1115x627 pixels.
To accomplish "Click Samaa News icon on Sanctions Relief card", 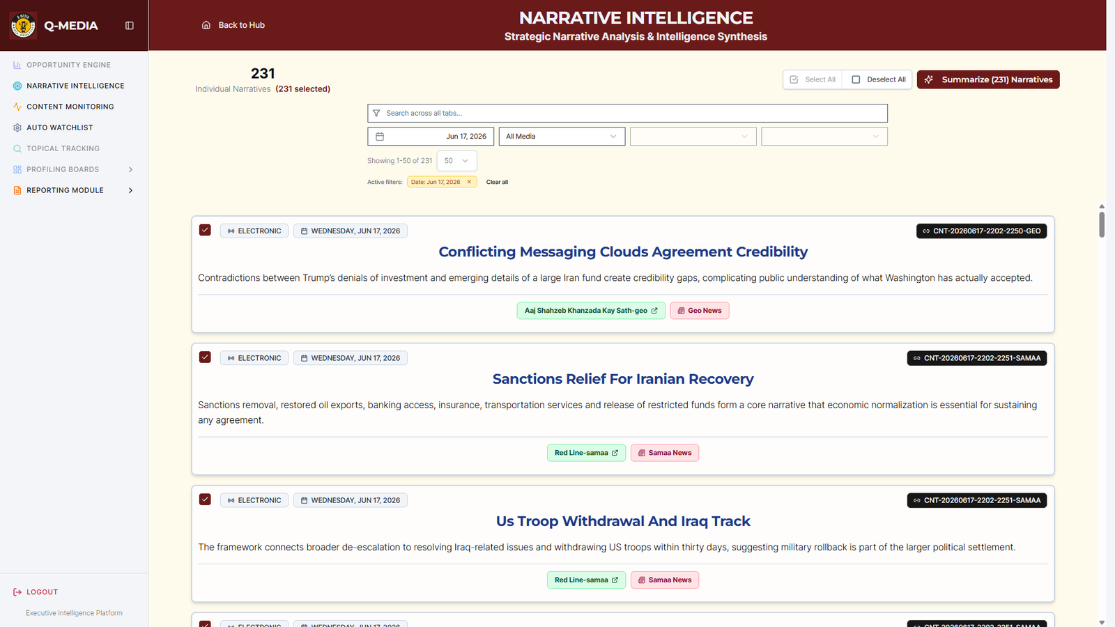I will 642,453.
